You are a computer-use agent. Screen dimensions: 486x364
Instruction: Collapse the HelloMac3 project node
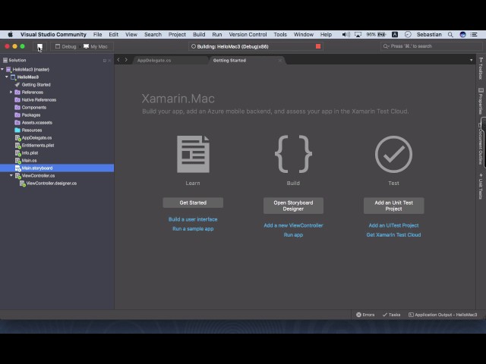7,77
